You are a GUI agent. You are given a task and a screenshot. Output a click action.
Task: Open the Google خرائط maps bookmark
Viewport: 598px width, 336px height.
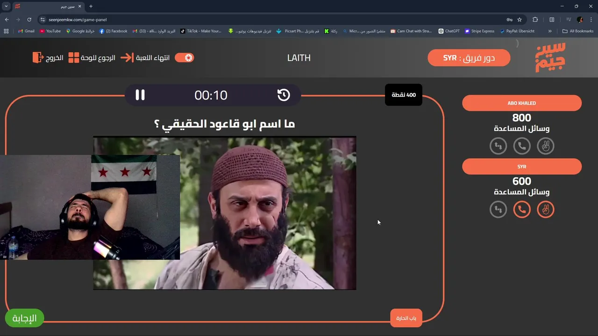click(x=80, y=31)
